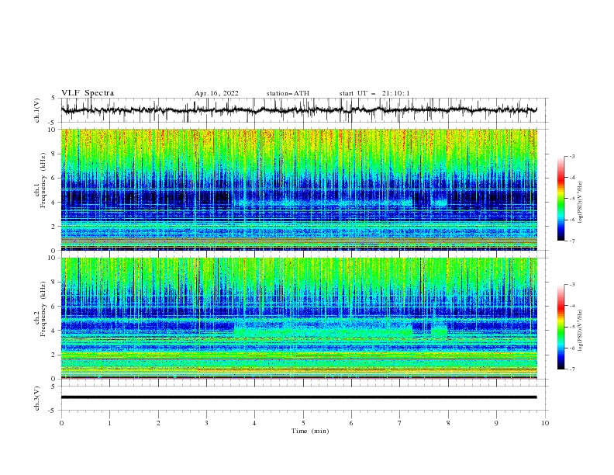Click the ch.1 spectrogram panel
This screenshot has width=614, height=475.
click(x=299, y=189)
